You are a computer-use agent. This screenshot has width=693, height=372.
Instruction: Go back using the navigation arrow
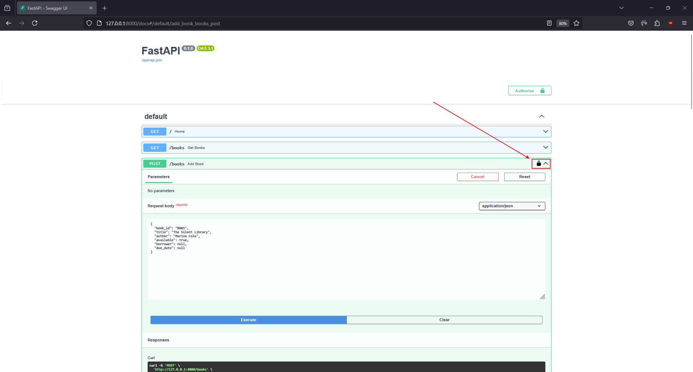(x=8, y=23)
